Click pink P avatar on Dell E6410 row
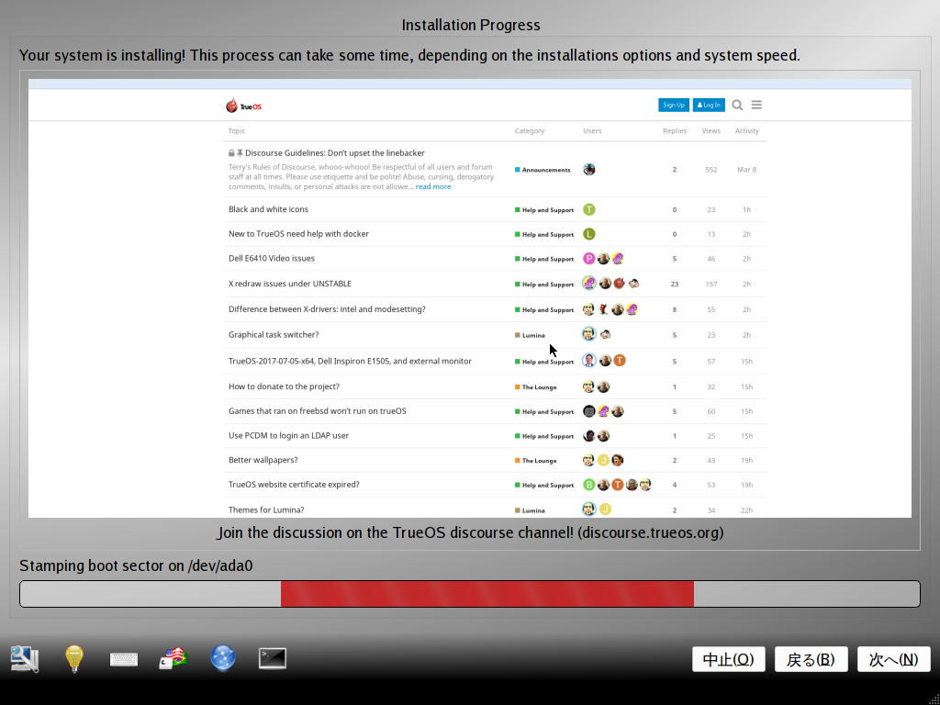This screenshot has width=940, height=705. click(589, 258)
